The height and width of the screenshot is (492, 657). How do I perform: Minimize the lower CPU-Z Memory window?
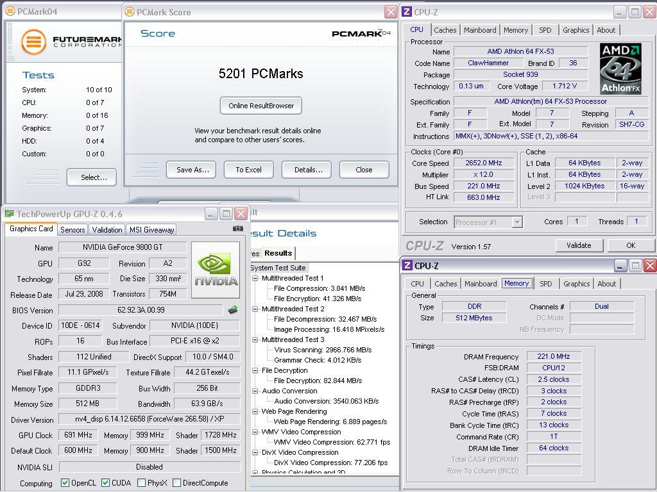tap(620, 265)
